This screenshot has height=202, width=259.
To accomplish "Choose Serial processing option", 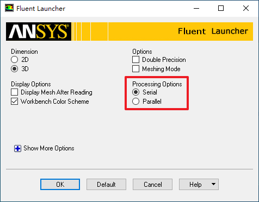I will click(135, 92).
